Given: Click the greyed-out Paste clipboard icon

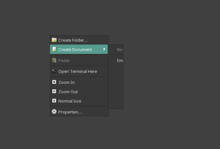Looking at the screenshot, I should (x=54, y=60).
